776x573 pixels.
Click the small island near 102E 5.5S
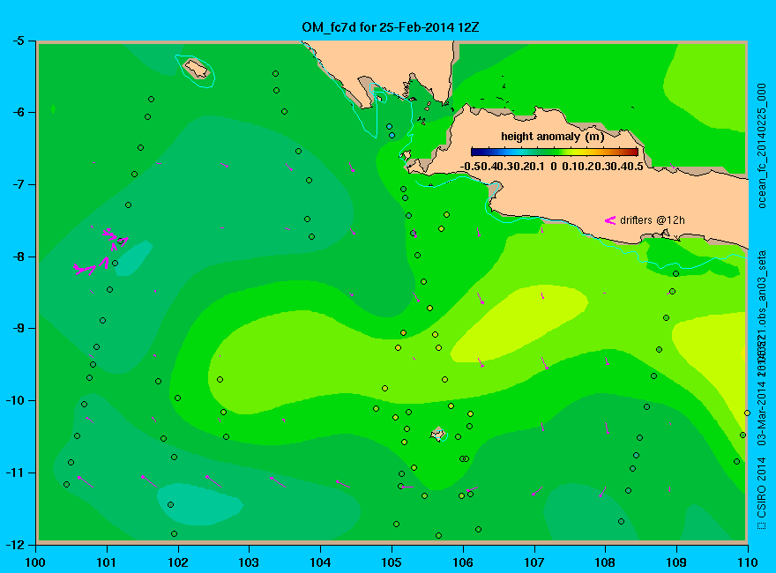pyautogui.click(x=197, y=68)
